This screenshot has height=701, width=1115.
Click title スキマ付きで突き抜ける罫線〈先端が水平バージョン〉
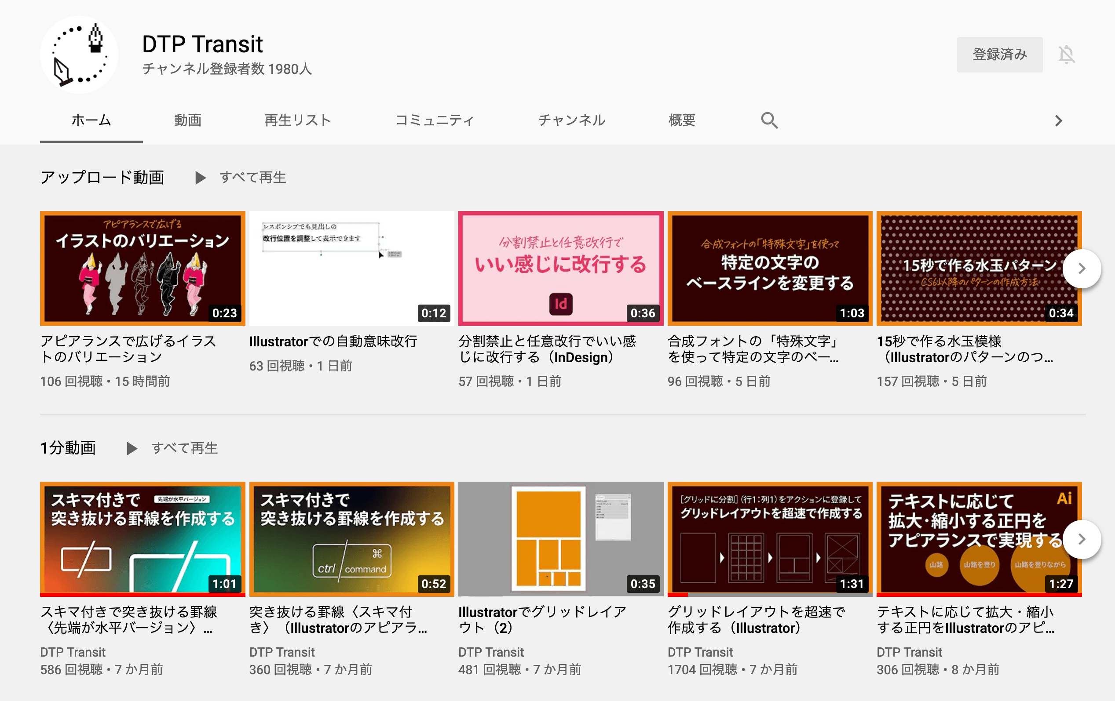(129, 620)
